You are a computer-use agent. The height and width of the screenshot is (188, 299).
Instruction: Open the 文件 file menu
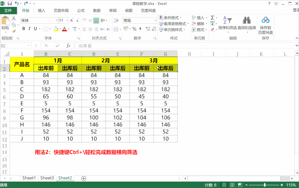[x=8, y=11]
